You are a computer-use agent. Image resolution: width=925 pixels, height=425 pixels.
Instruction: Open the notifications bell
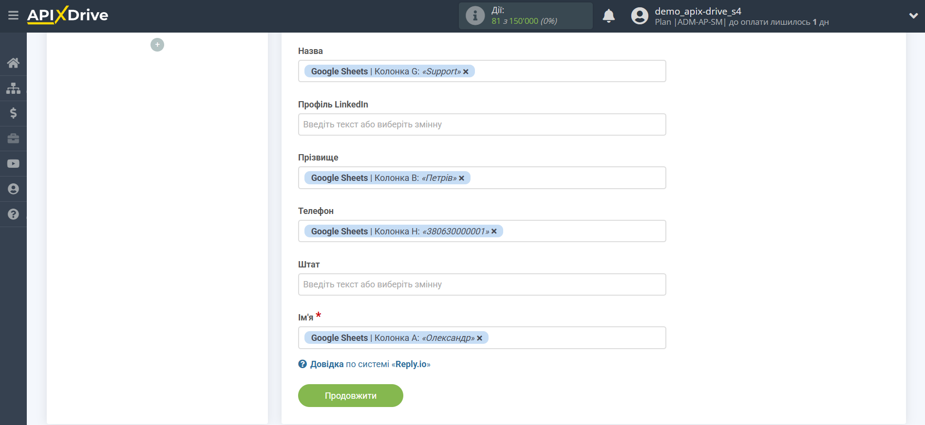pyautogui.click(x=608, y=16)
